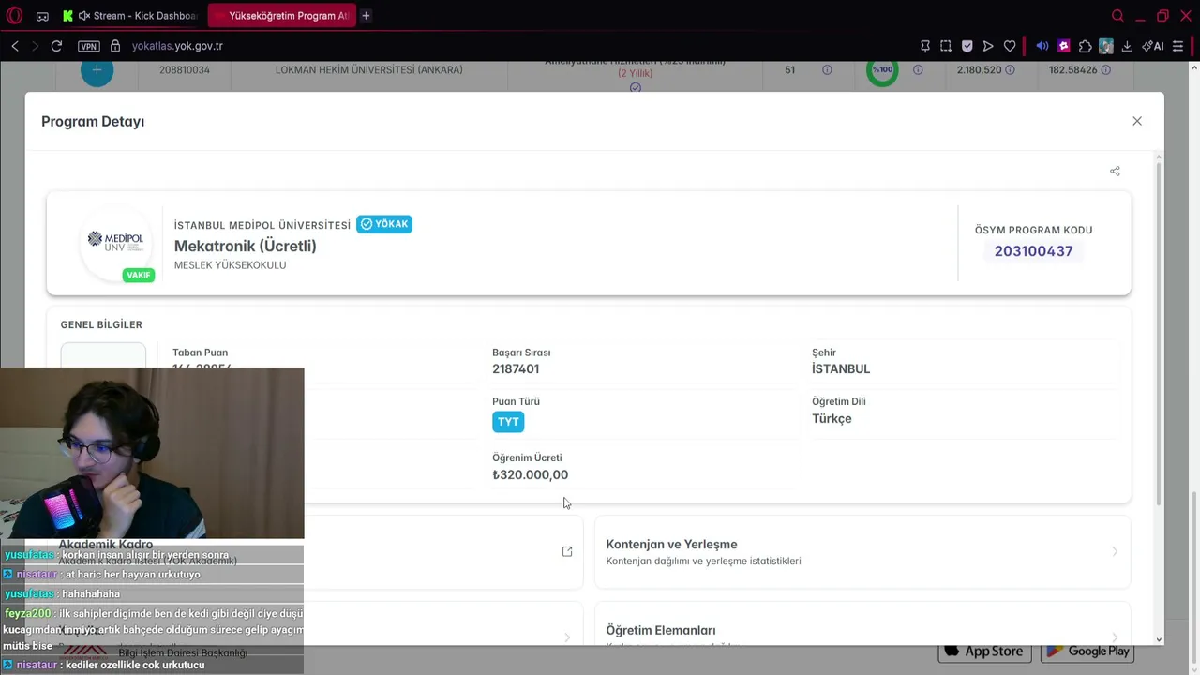The image size is (1200, 675).
Task: Show site security lock information
Action: coord(115,46)
